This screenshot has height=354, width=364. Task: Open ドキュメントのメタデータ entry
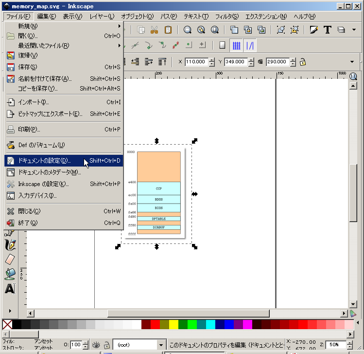(x=64, y=172)
